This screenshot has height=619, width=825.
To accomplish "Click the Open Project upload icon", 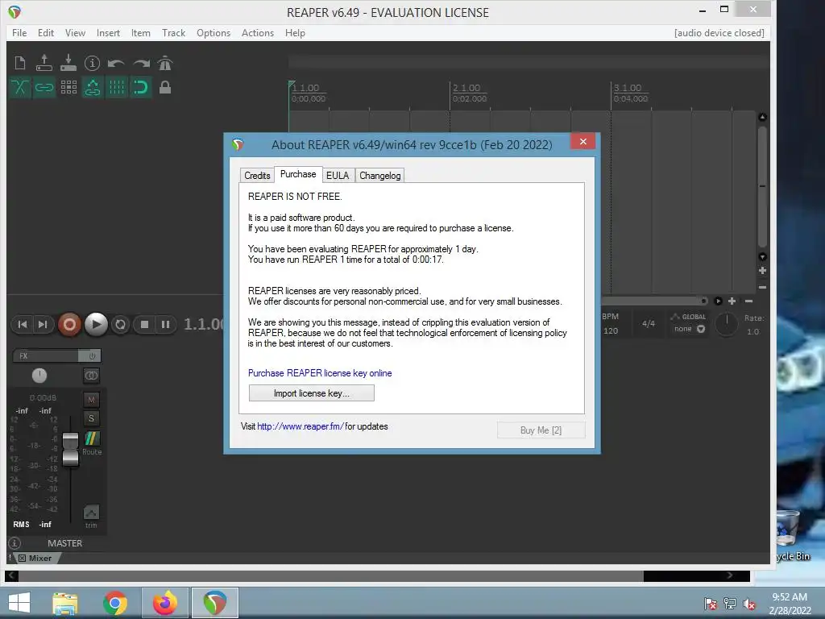I will 44,63.
